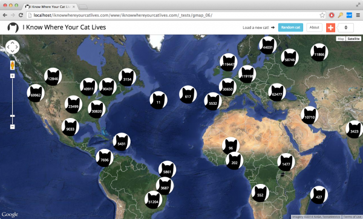Open the map Terms of Use link
The image size is (363, 219).
[x=352, y=217]
